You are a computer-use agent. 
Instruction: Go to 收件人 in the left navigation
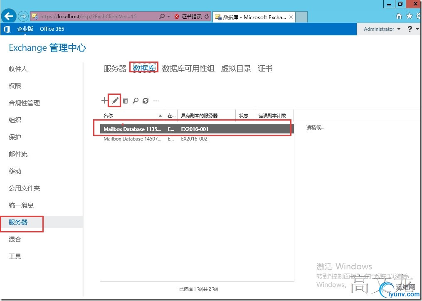(x=18, y=69)
